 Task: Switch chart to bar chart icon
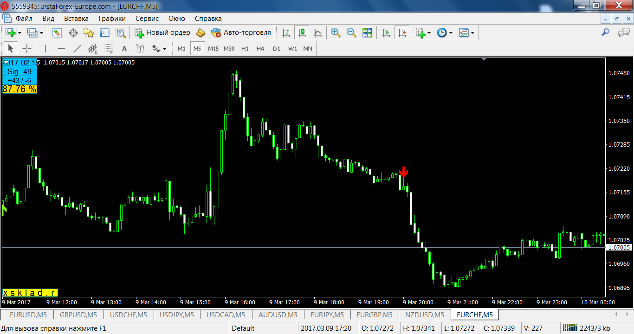tap(286, 32)
